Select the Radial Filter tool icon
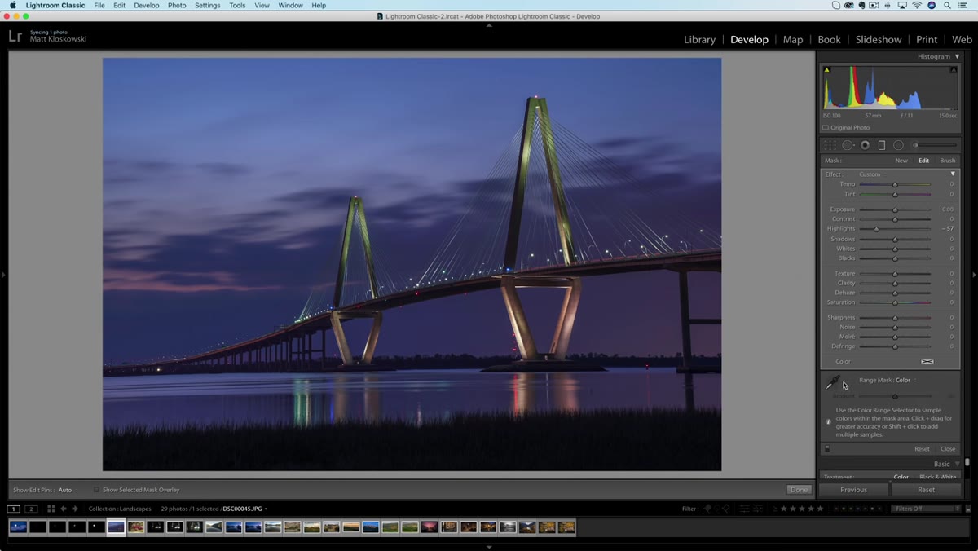 point(898,145)
